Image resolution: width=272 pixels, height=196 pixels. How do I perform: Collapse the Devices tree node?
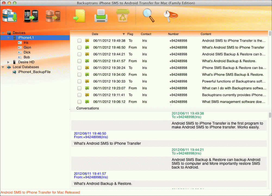coord(3,33)
